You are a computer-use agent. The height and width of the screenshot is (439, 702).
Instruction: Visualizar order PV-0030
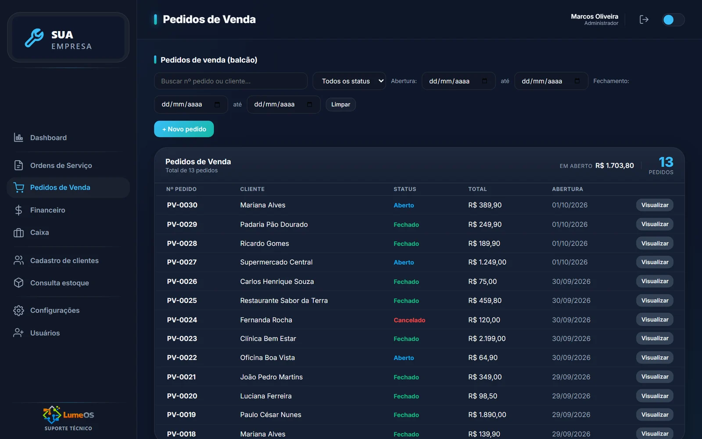click(655, 205)
